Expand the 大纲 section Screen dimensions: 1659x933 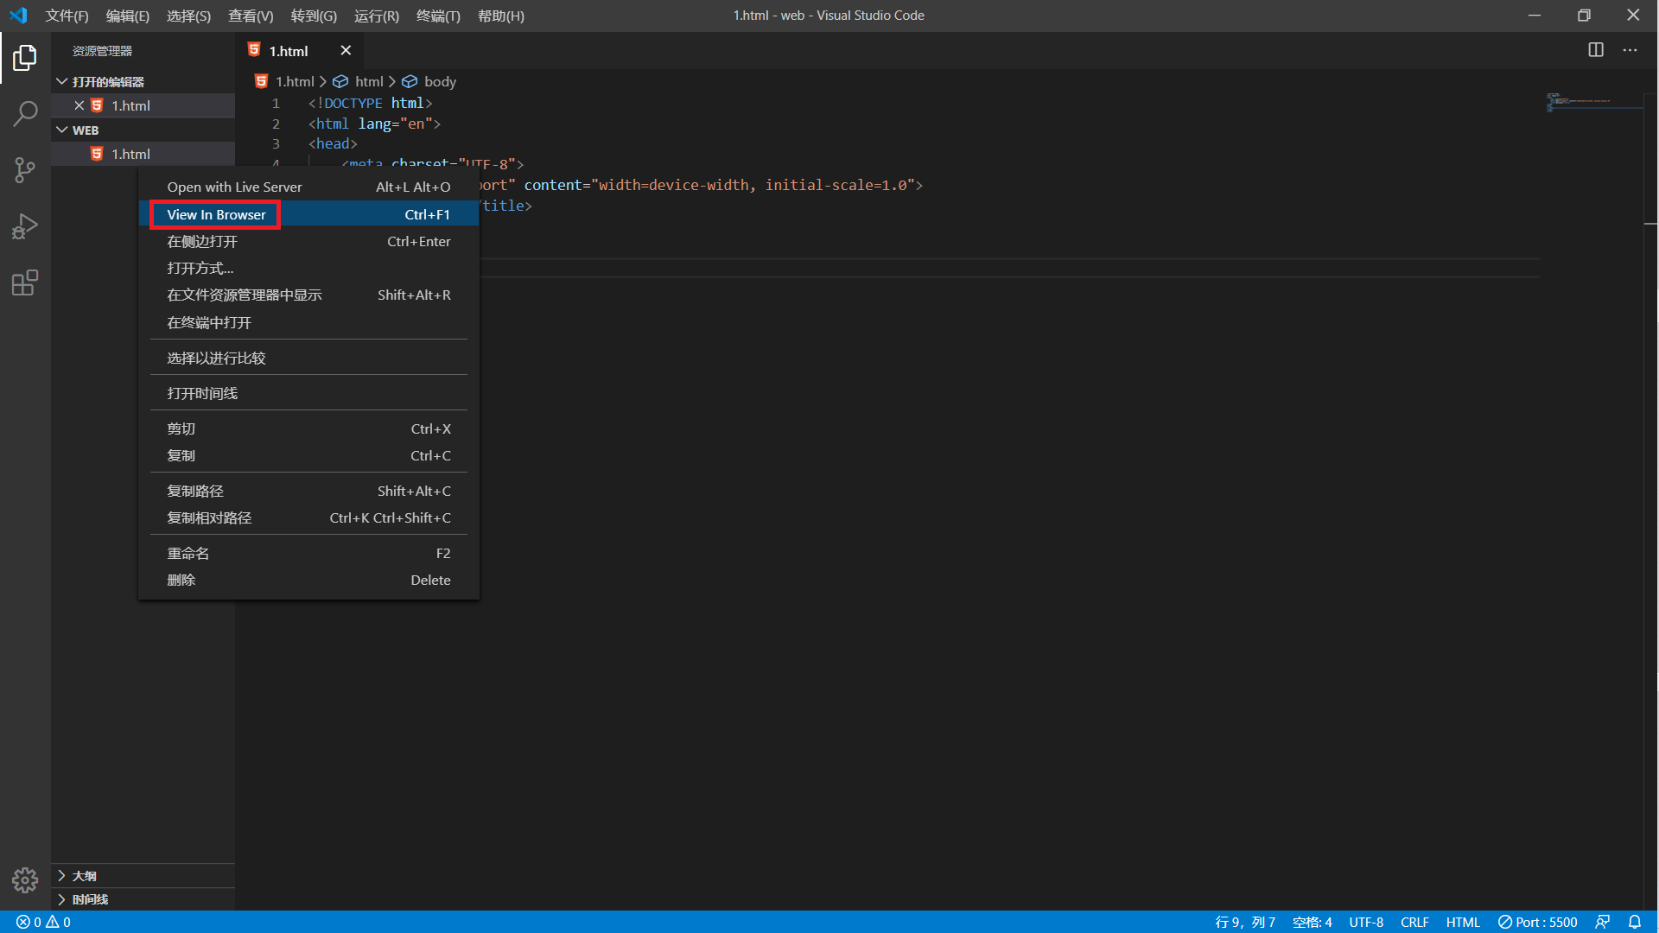(x=84, y=875)
